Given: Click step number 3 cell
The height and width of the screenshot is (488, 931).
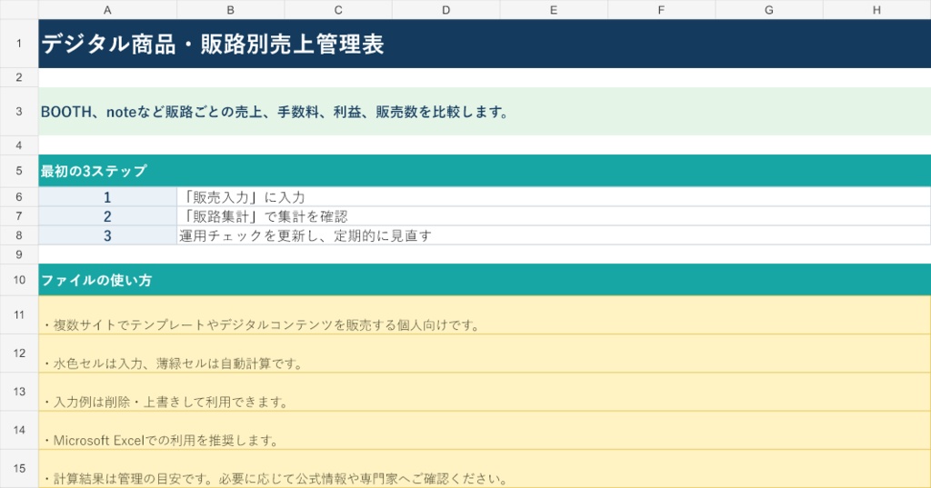Looking at the screenshot, I should [x=107, y=235].
